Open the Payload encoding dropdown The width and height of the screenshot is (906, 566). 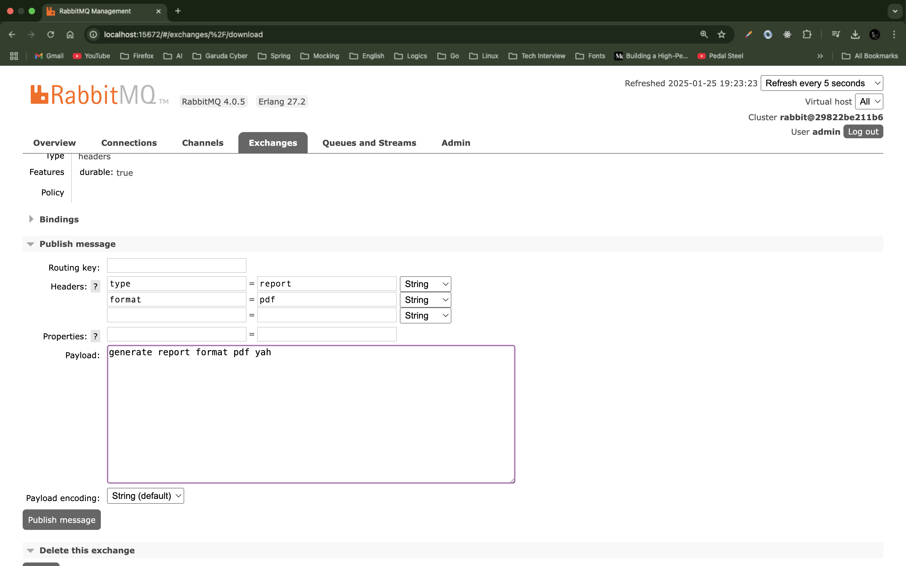click(x=146, y=496)
